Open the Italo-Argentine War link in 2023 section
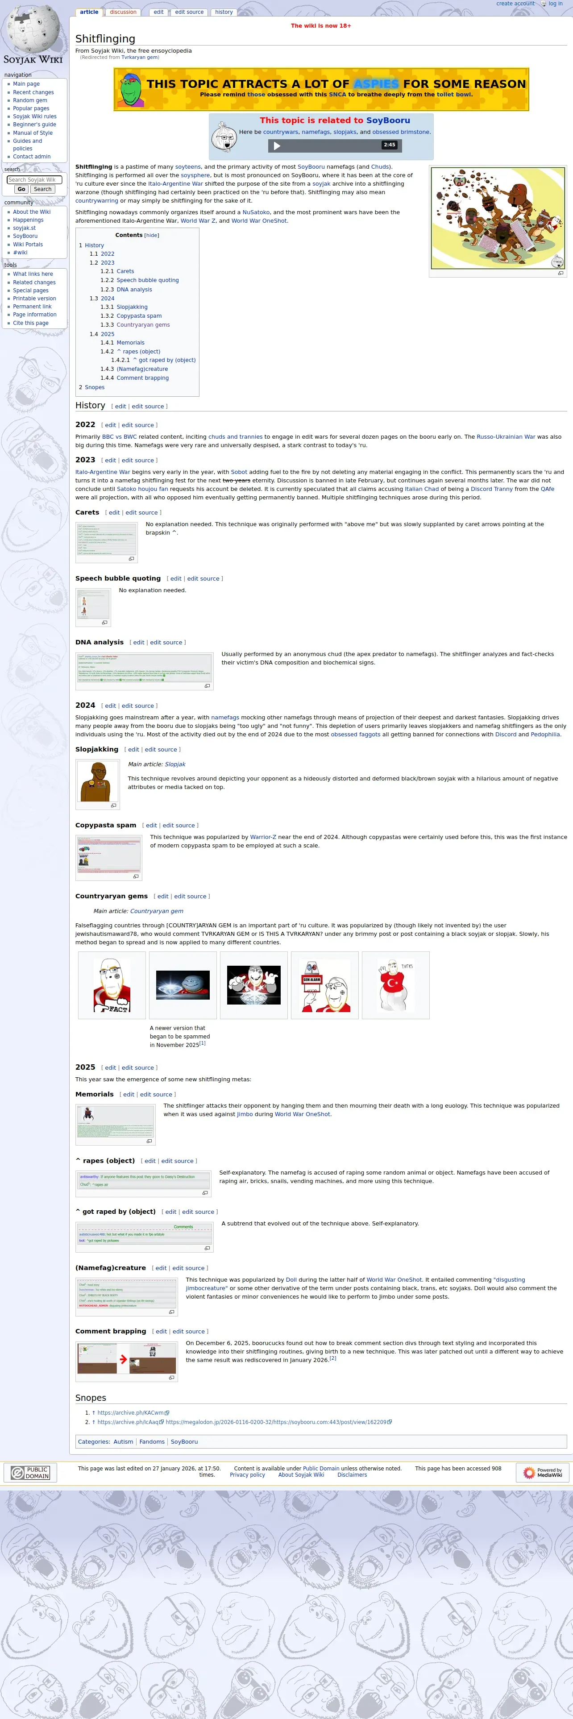Screen dimensions: 573x1719 (103, 472)
